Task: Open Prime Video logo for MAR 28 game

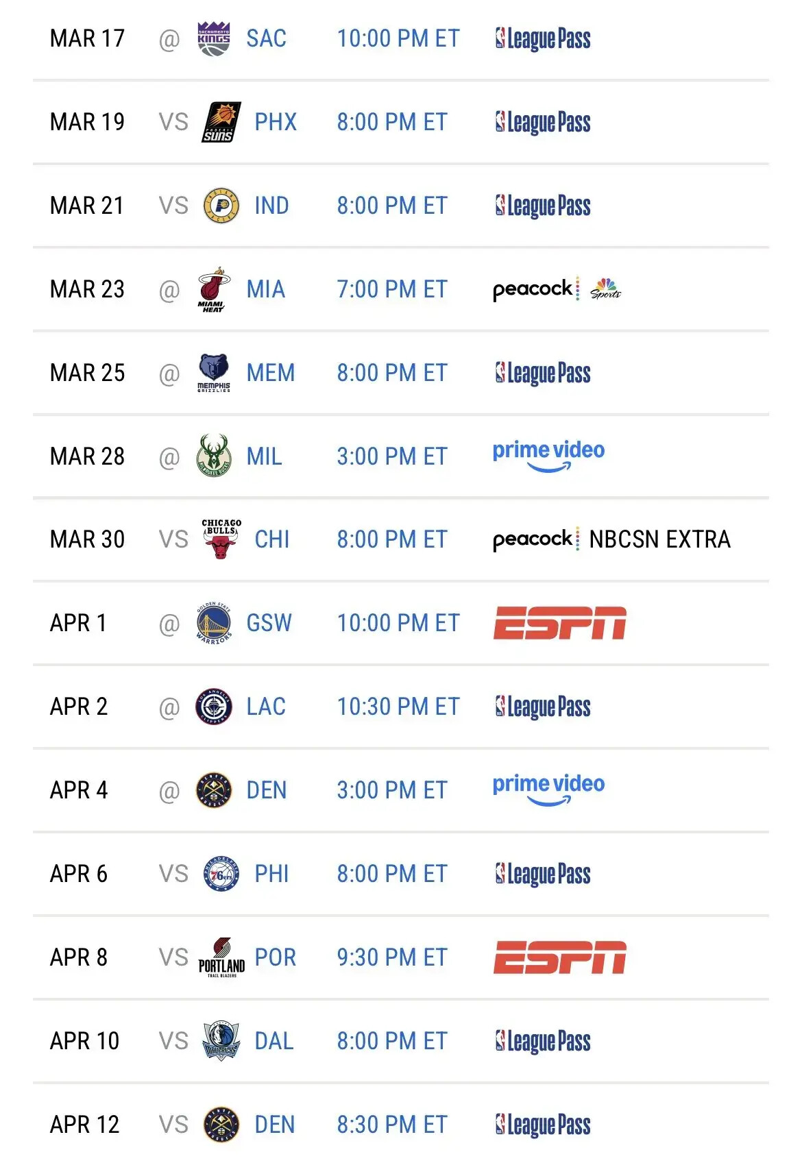Action: pyautogui.click(x=548, y=456)
